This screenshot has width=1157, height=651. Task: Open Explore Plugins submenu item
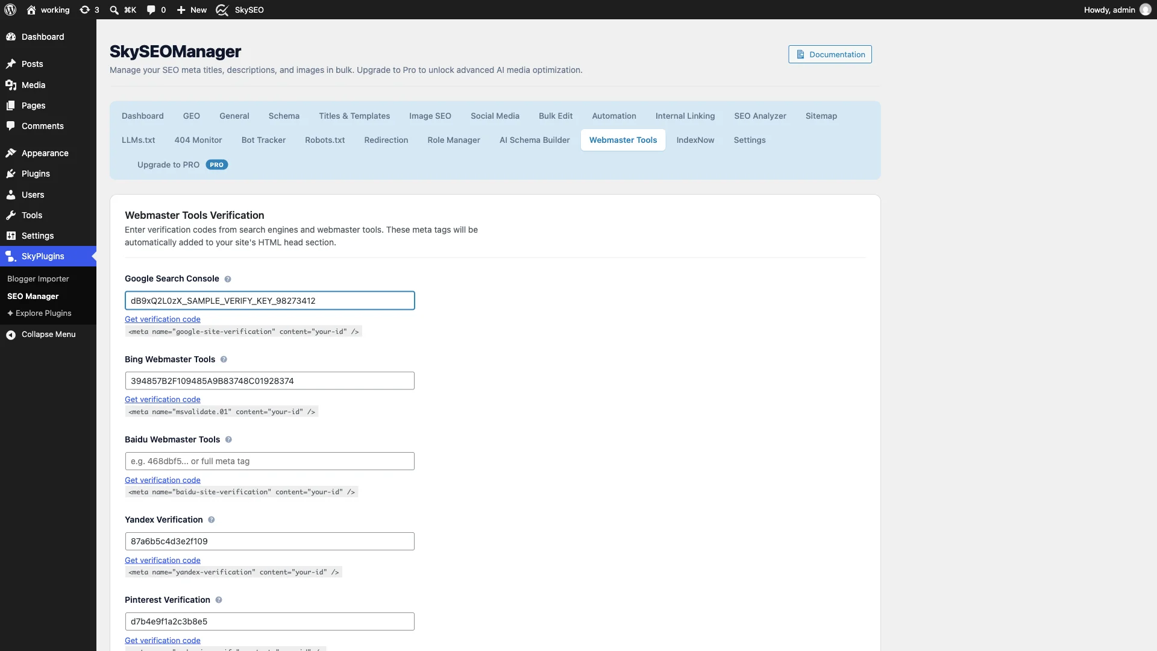(x=39, y=313)
